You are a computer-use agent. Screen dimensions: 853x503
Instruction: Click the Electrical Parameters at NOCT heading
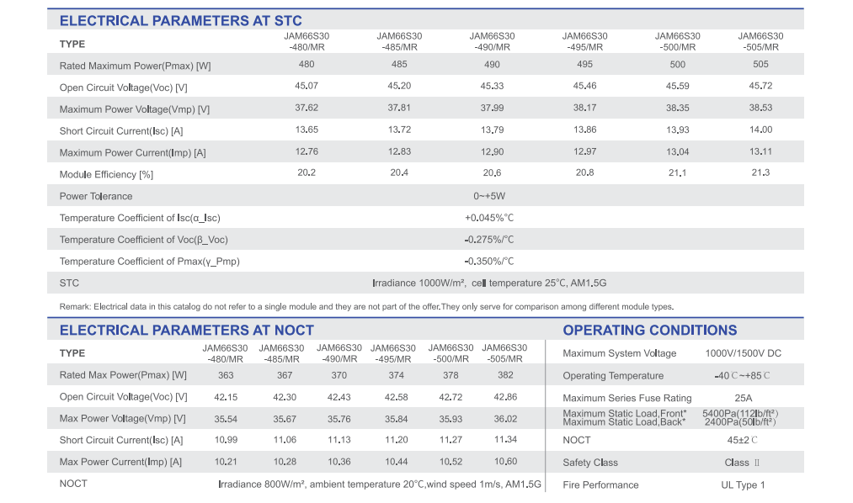pyautogui.click(x=187, y=331)
